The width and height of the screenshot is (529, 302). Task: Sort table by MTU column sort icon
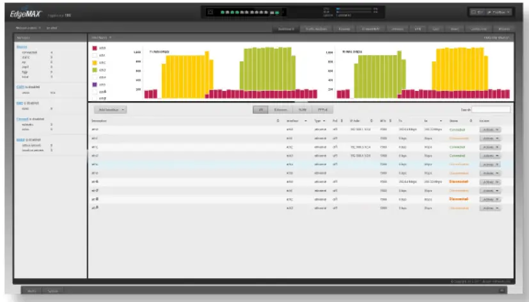[x=390, y=121]
